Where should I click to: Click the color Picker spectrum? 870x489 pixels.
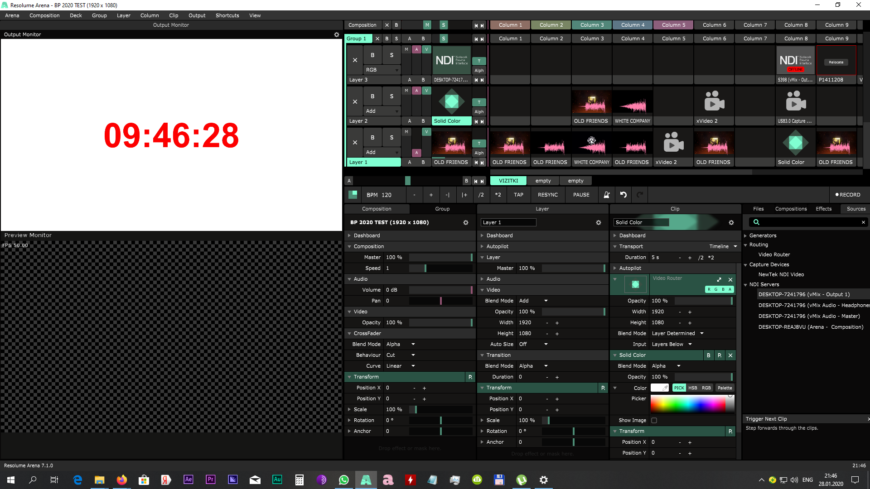pos(688,403)
